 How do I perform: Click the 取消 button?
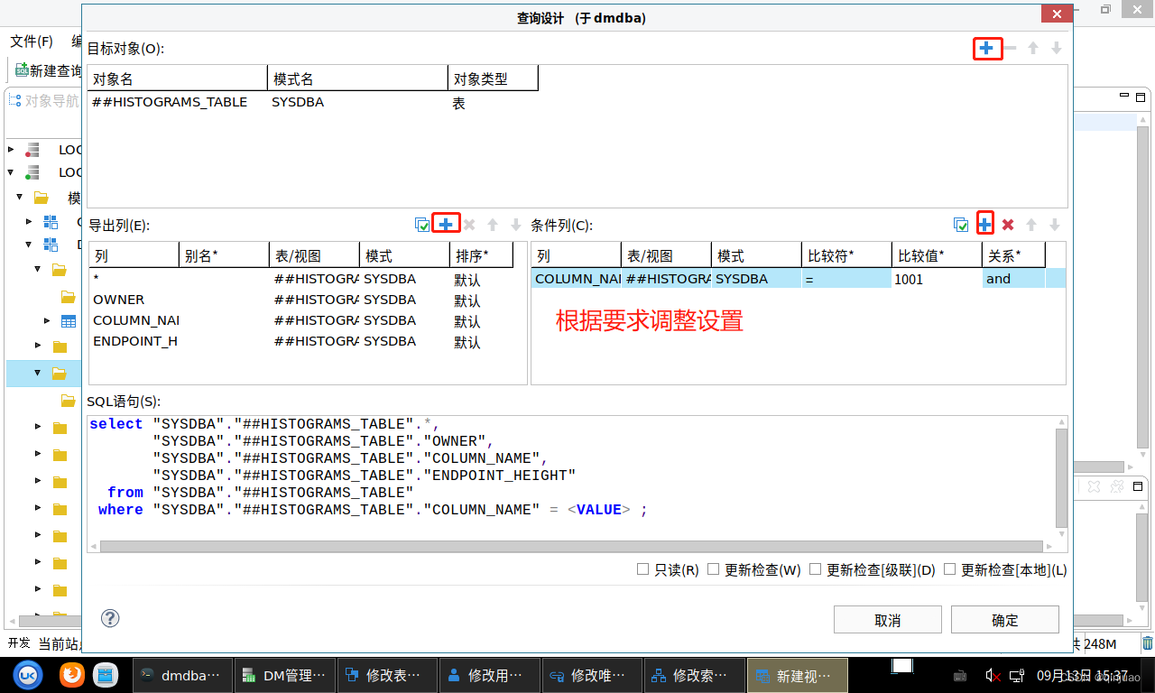coord(888,620)
